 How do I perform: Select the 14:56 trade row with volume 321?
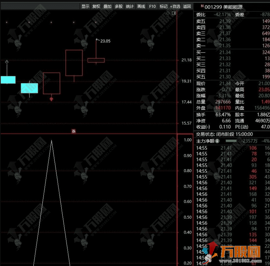pos(233,183)
